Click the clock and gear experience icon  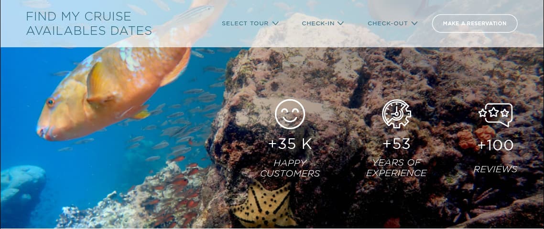click(397, 114)
